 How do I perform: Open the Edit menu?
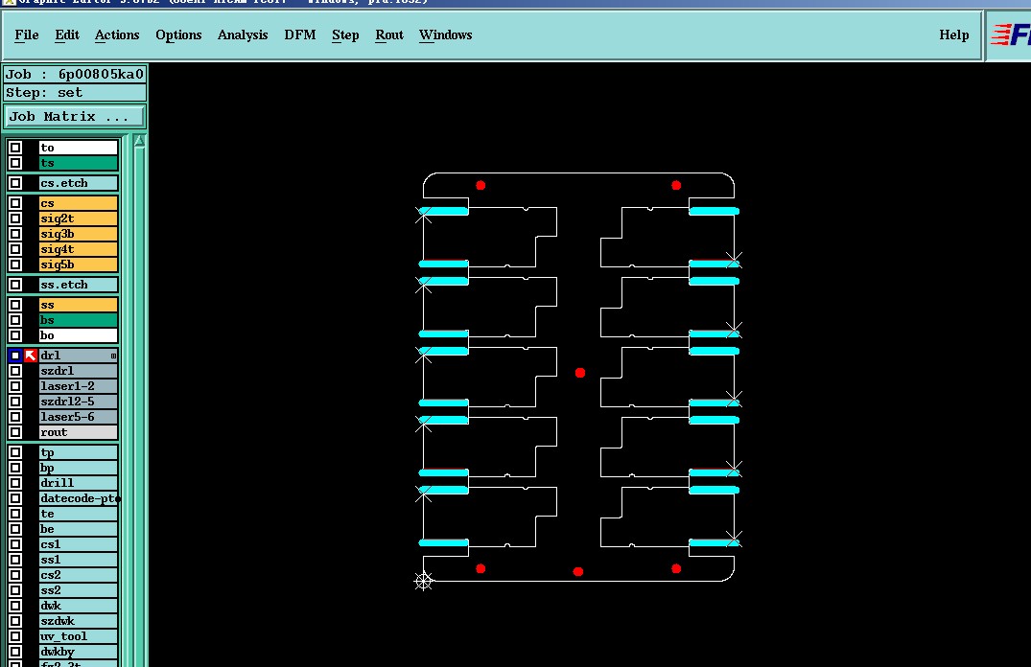[67, 34]
